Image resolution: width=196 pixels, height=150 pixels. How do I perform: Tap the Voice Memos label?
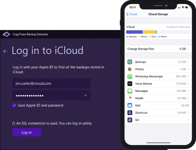(x=144, y=84)
